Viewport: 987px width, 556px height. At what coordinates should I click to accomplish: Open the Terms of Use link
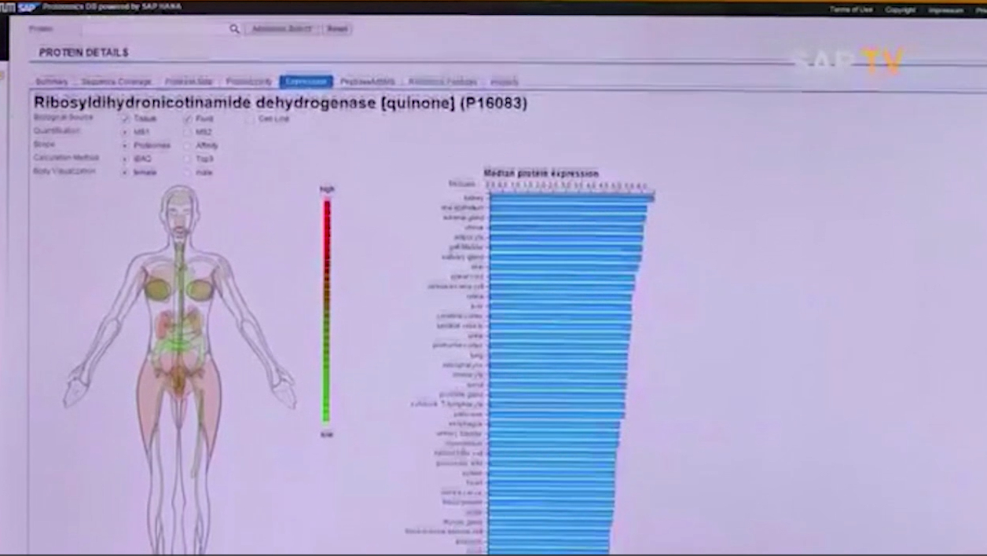tap(851, 9)
